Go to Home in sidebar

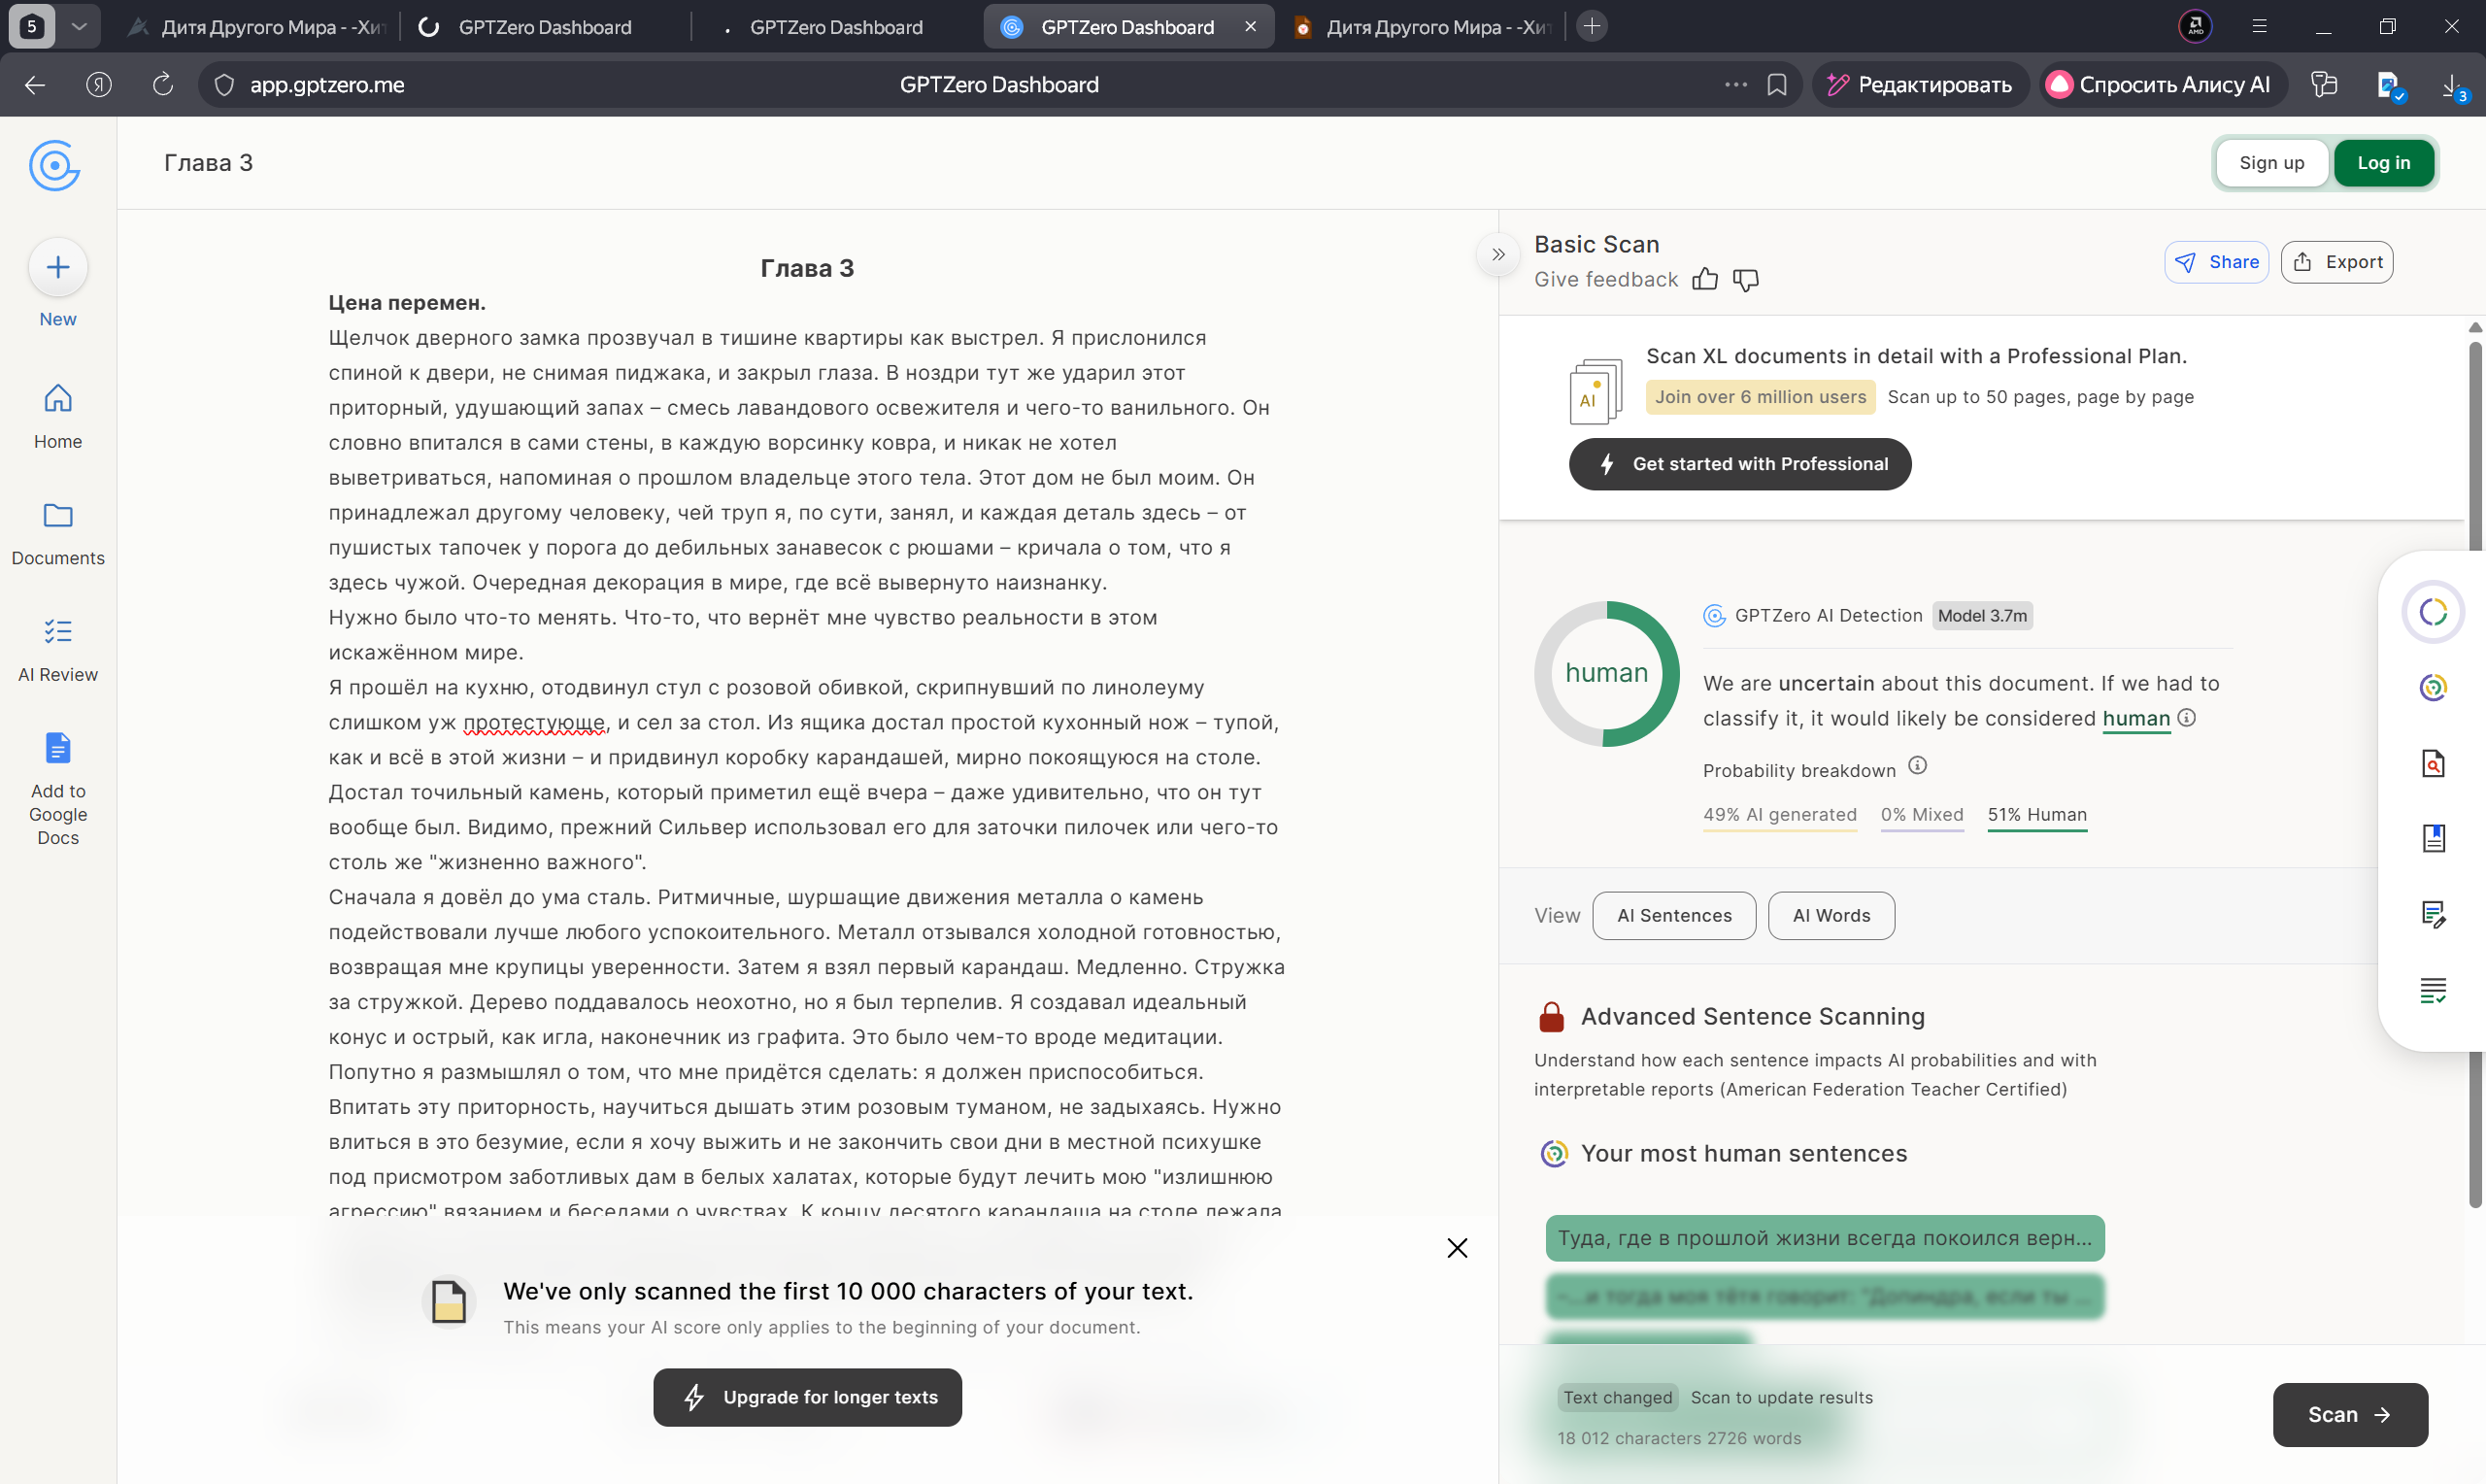[x=58, y=416]
